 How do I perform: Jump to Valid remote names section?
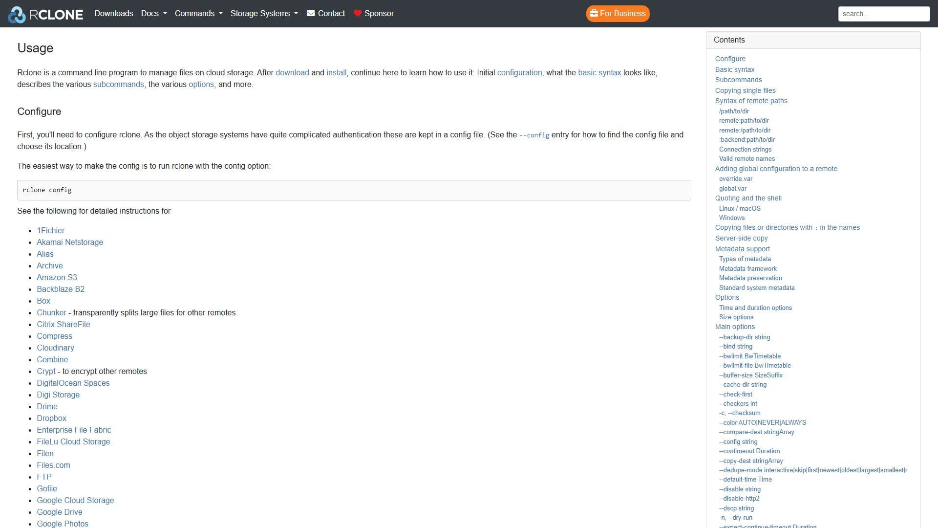747,158
